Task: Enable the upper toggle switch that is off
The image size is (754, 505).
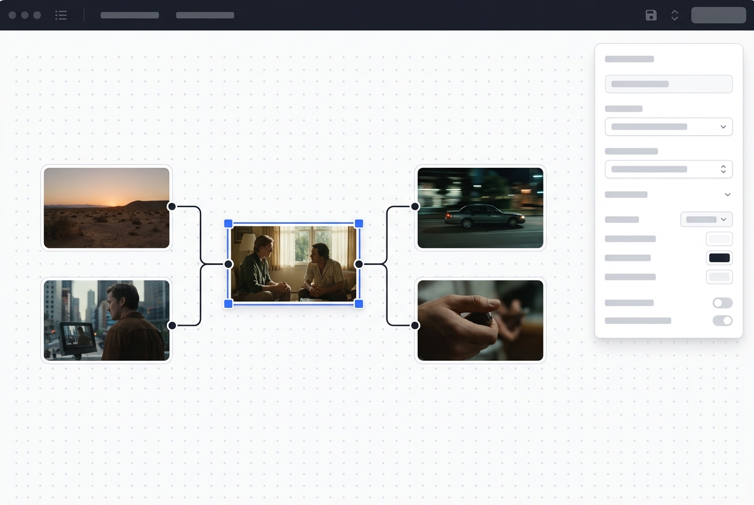Action: click(722, 303)
